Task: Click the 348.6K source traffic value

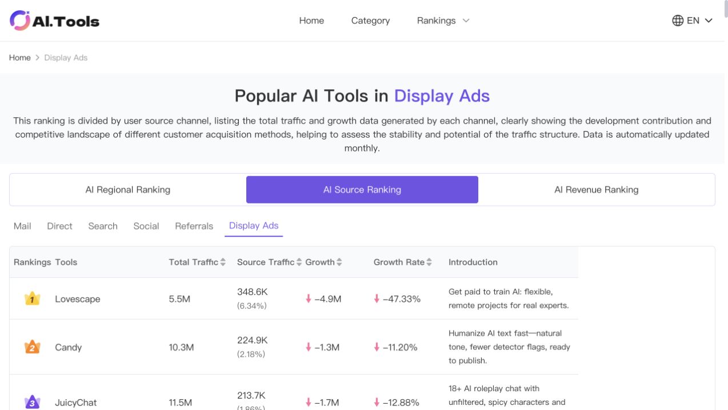Action: [253, 292]
